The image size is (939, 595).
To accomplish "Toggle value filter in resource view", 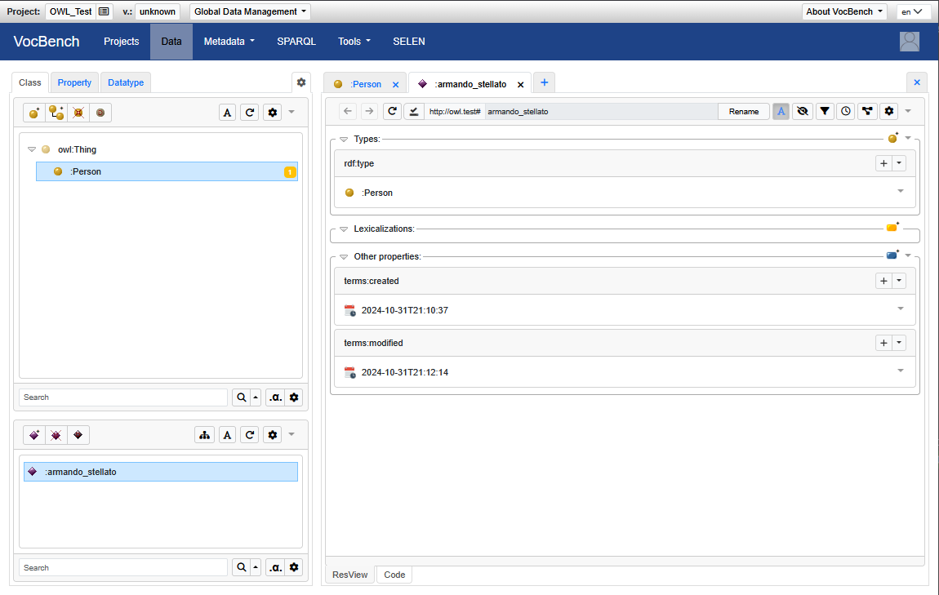I will tap(825, 111).
